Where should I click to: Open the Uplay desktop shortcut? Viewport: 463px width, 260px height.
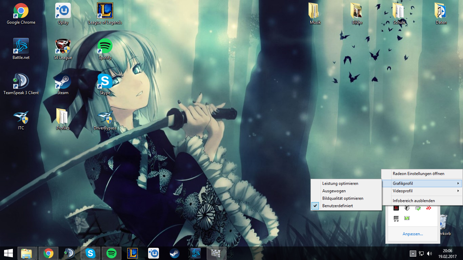click(63, 14)
